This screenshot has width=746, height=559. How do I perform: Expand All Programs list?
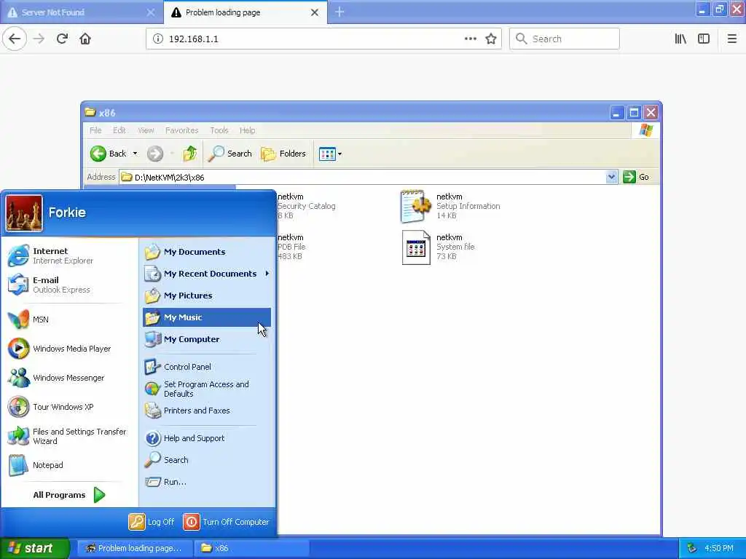69,495
